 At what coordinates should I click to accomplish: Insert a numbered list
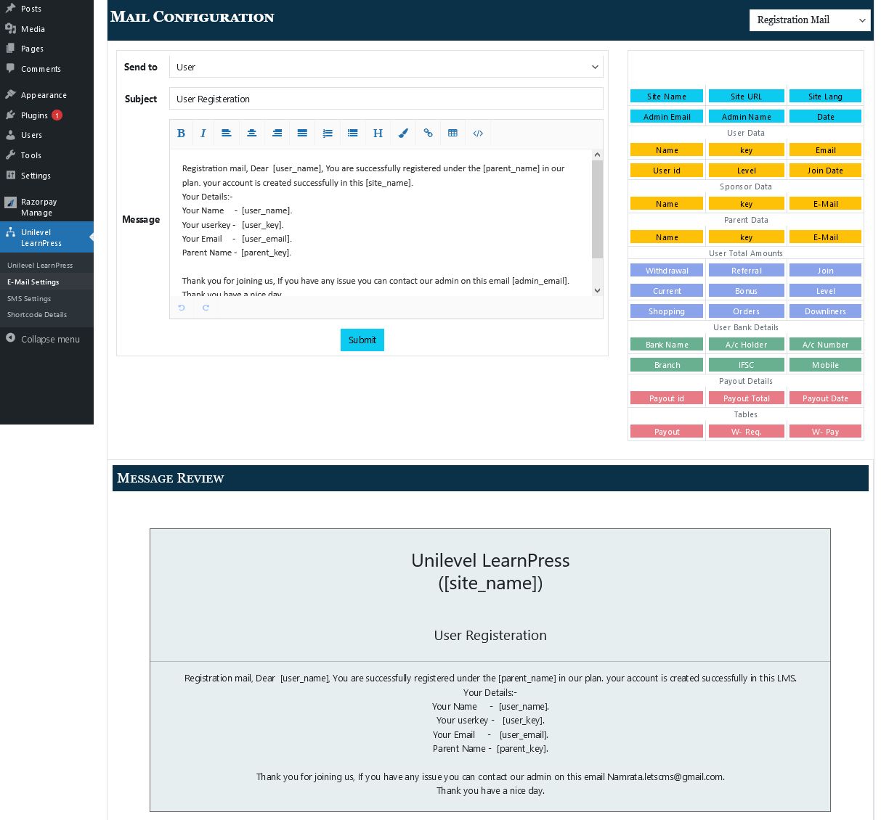point(328,134)
